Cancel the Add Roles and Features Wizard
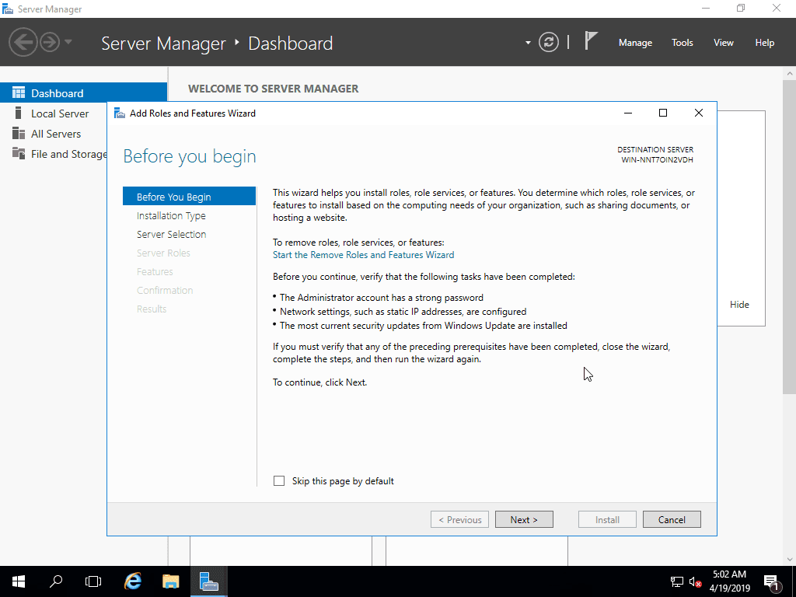Image resolution: width=796 pixels, height=597 pixels. pyautogui.click(x=672, y=519)
